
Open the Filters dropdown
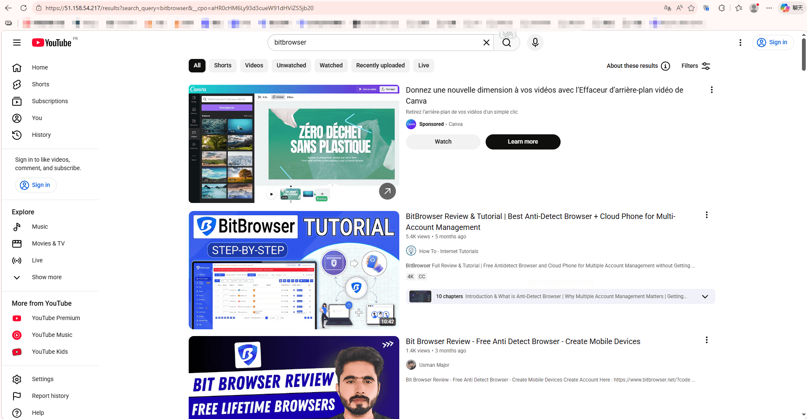(x=696, y=66)
